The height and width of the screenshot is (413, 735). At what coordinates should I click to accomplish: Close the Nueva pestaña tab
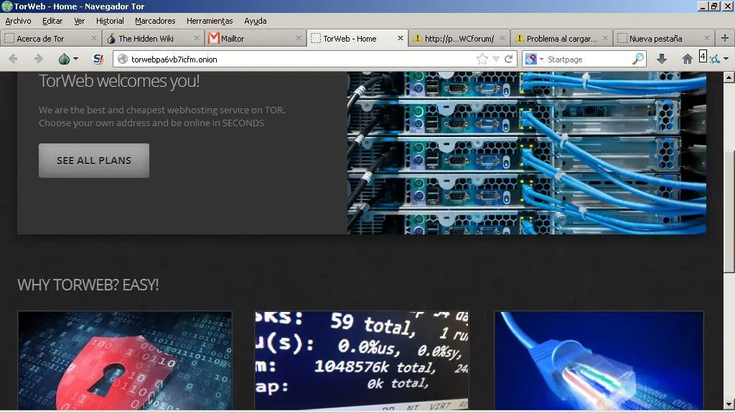tap(707, 39)
